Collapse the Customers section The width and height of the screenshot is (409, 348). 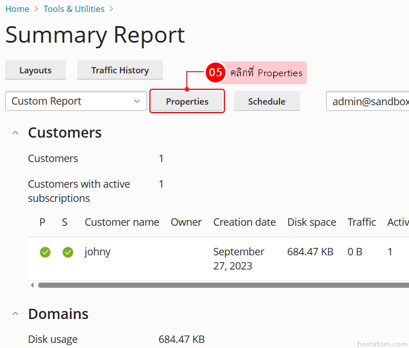click(15, 132)
